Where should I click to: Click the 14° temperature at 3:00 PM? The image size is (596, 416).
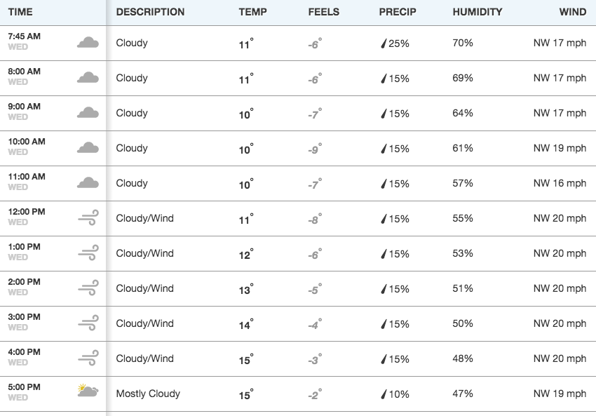pos(246,324)
